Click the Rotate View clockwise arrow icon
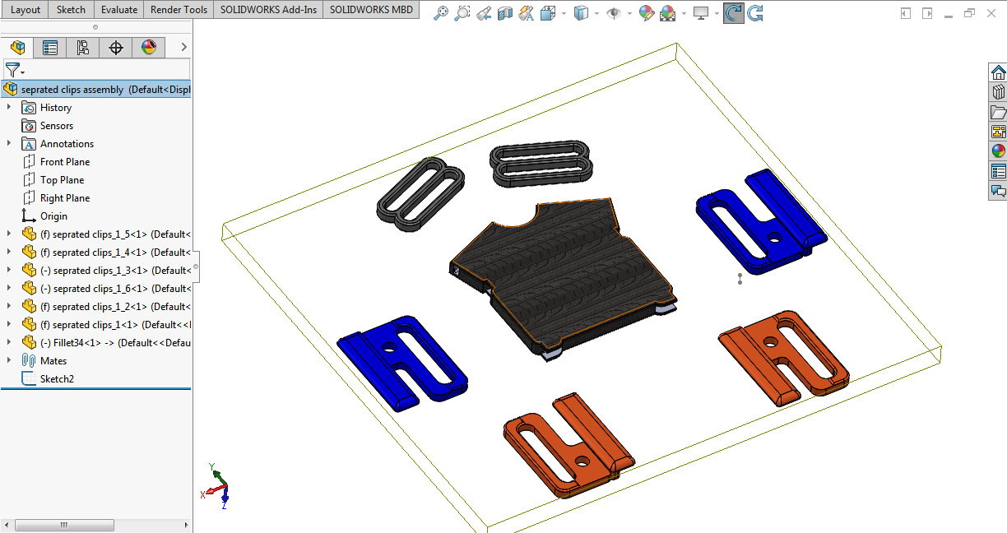The height and width of the screenshot is (533, 1007). [x=732, y=13]
